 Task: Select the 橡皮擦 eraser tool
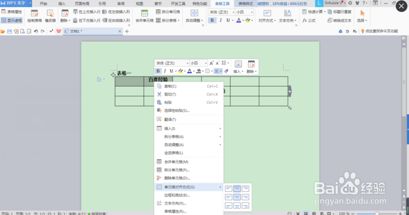50,16
